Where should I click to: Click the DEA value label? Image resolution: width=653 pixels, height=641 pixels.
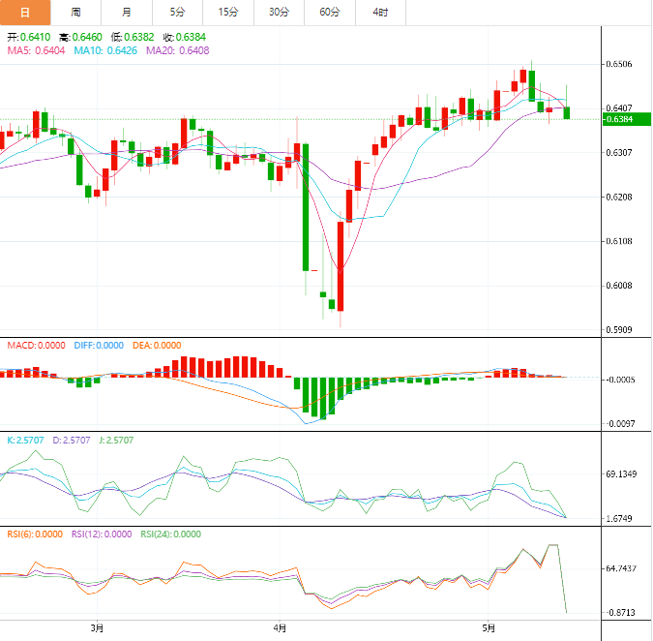point(157,346)
